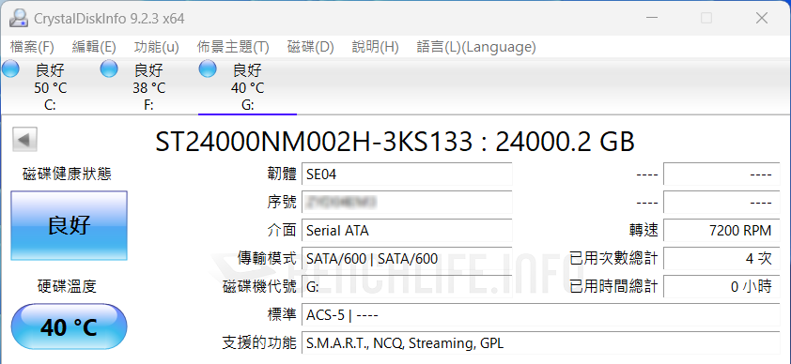This screenshot has width=791, height=364.
Task: Click the 傳輸模式 label
Action: [267, 259]
